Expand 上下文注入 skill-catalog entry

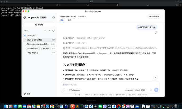click(x=75, y=43)
